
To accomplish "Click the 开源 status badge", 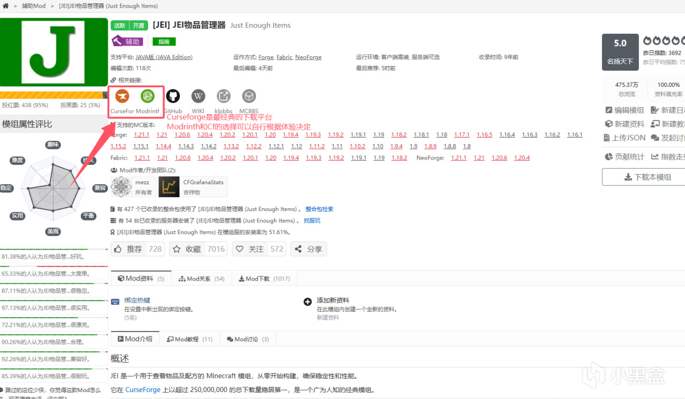I will (139, 25).
